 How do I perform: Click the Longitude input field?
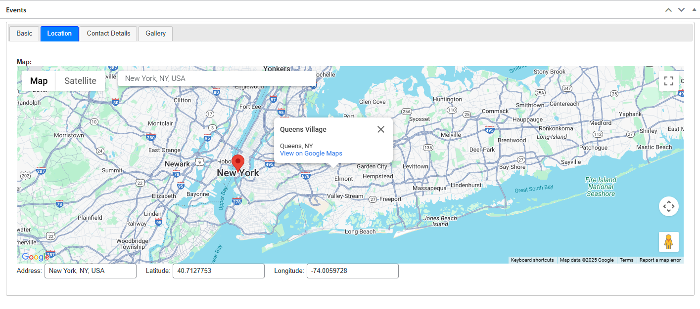tap(353, 271)
